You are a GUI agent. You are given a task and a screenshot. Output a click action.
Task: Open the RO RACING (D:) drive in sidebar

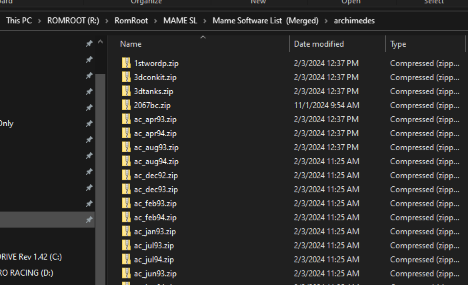[27, 273]
